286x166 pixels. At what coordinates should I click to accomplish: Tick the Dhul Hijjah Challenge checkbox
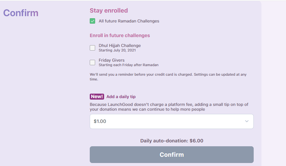pos(92,48)
